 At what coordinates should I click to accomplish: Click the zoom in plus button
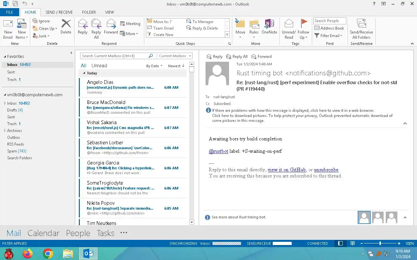(399, 243)
